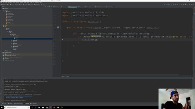
Task: Open the Terminal tool window tab
Action: pyautogui.click(x=27, y=104)
